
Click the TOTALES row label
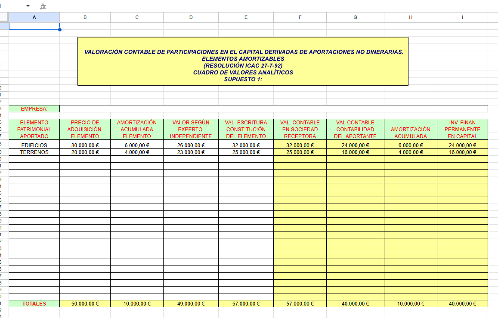[x=34, y=304]
